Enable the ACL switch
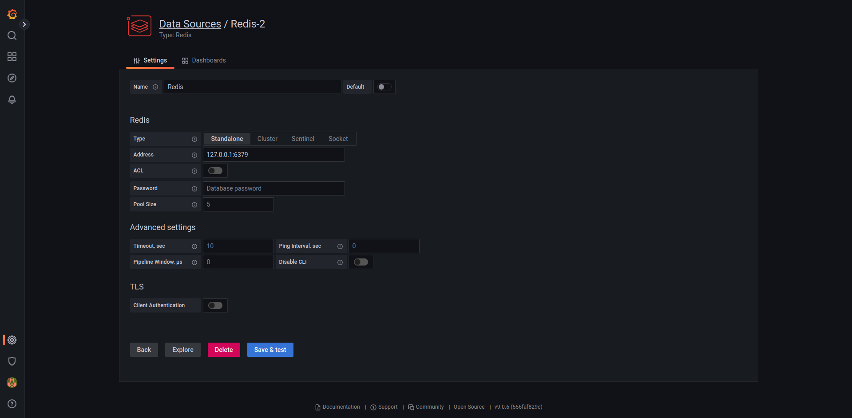This screenshot has width=852, height=418. coord(215,171)
